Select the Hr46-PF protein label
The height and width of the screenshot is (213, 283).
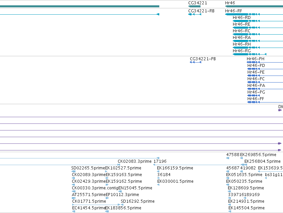click(256, 99)
